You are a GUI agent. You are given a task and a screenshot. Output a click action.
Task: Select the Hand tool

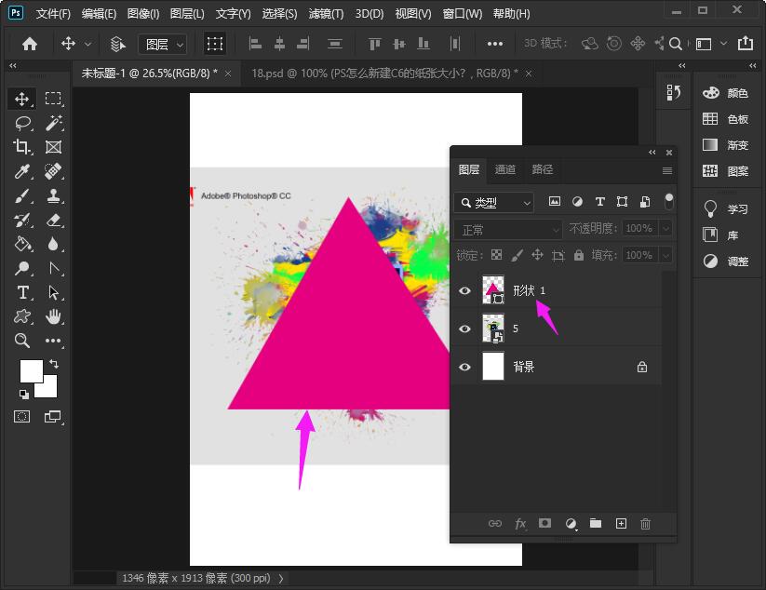(x=53, y=316)
